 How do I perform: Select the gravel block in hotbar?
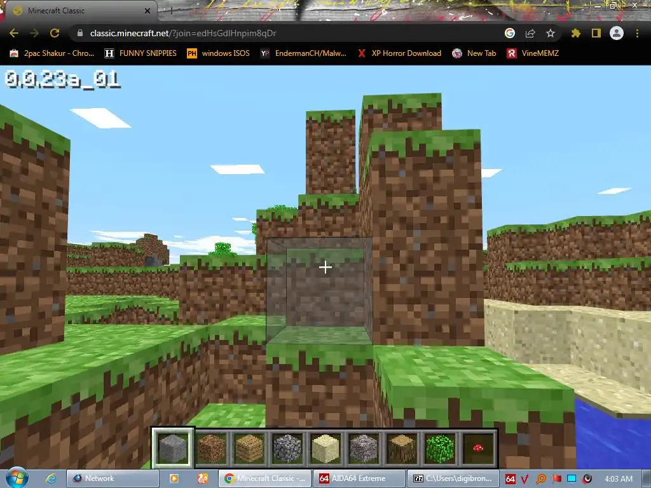click(x=364, y=448)
